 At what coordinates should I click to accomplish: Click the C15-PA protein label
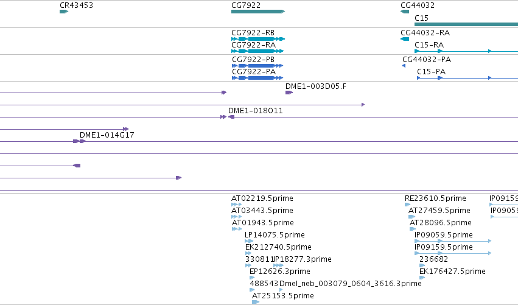[x=432, y=72]
